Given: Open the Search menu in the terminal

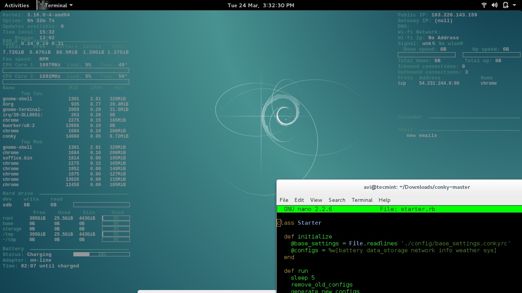Looking at the screenshot, I should click(337, 200).
